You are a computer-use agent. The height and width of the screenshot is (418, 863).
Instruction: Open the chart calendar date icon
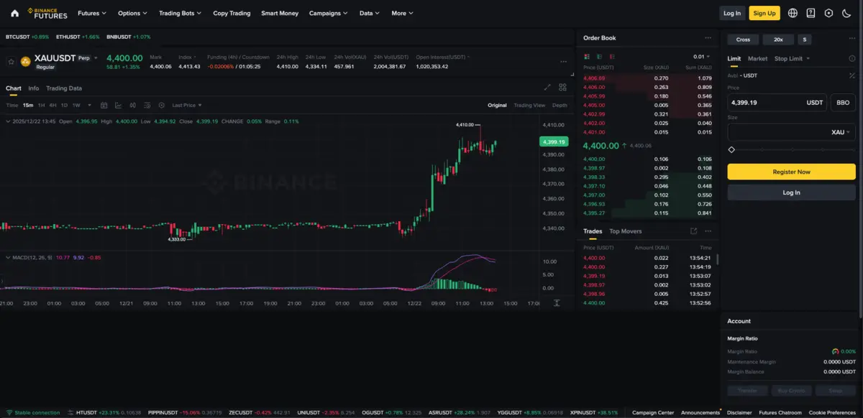[104, 105]
